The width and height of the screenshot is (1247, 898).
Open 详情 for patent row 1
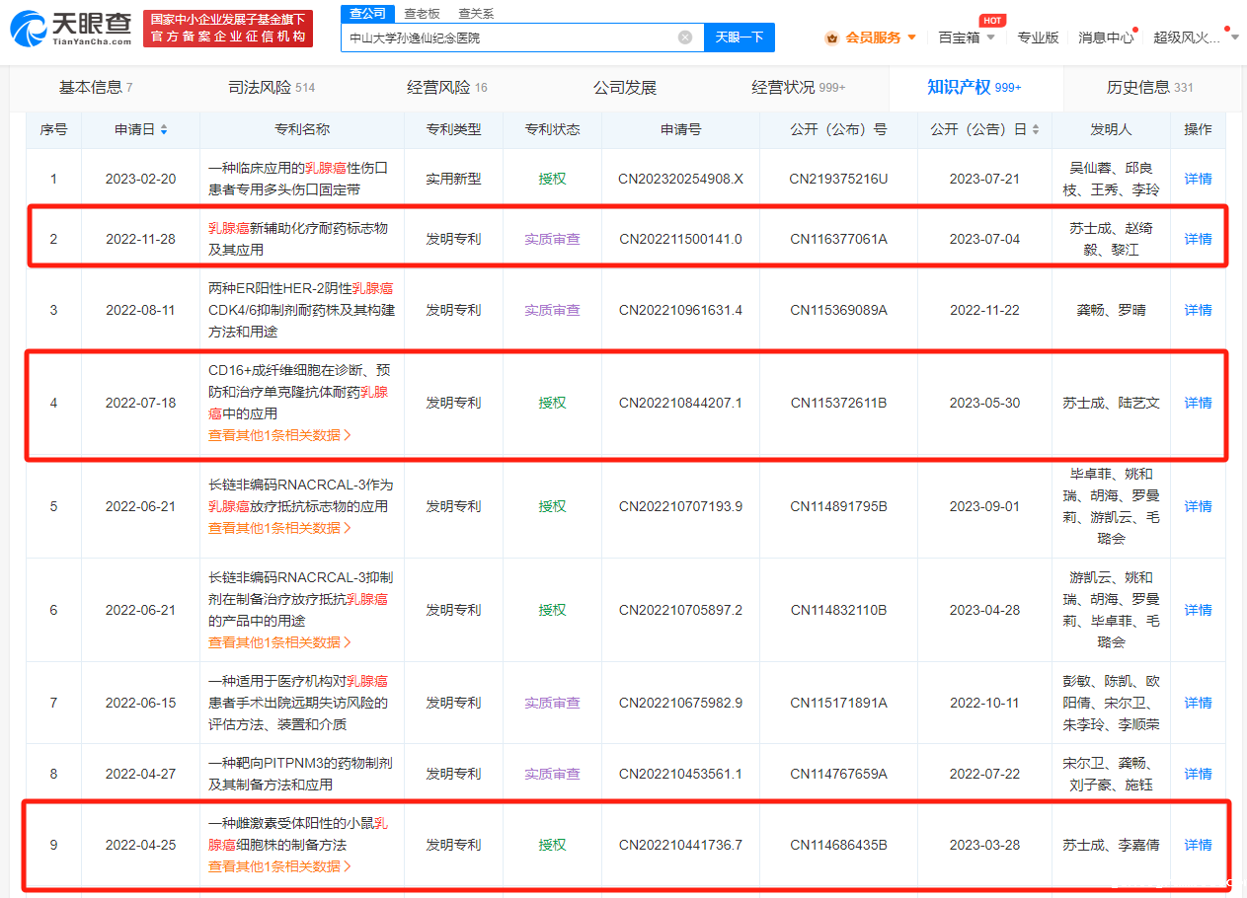point(1198,179)
